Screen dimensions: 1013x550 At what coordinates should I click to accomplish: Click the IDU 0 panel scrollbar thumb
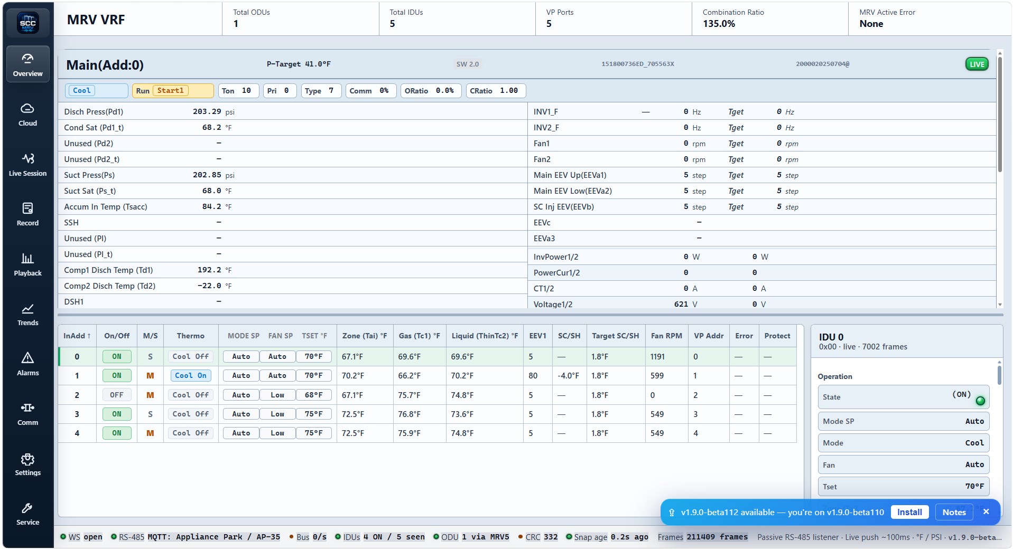pos(999,375)
